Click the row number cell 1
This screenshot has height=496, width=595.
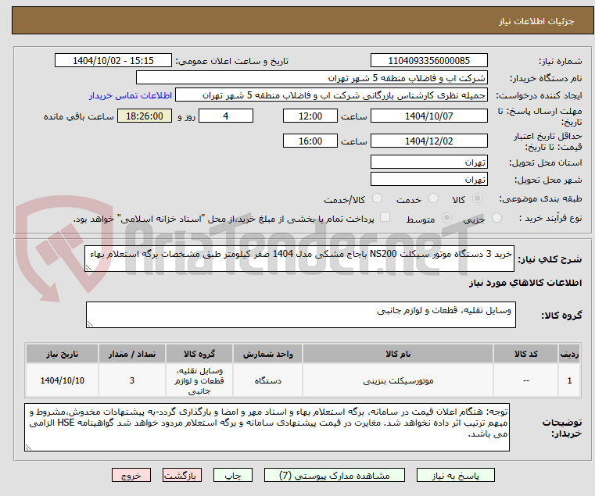569,380
